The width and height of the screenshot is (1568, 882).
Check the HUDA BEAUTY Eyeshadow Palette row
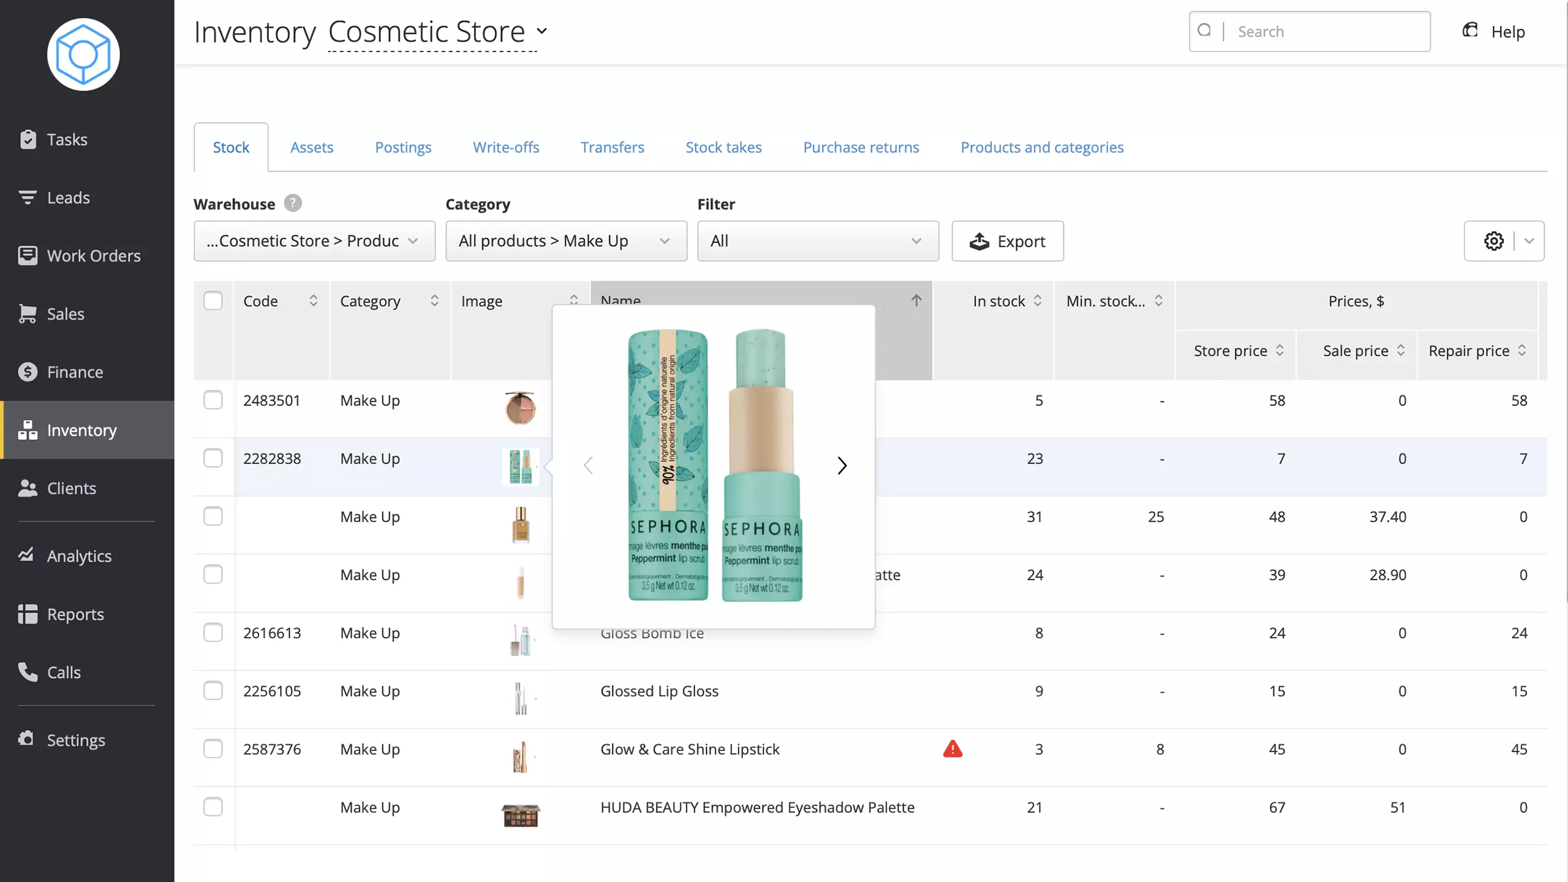click(x=213, y=807)
